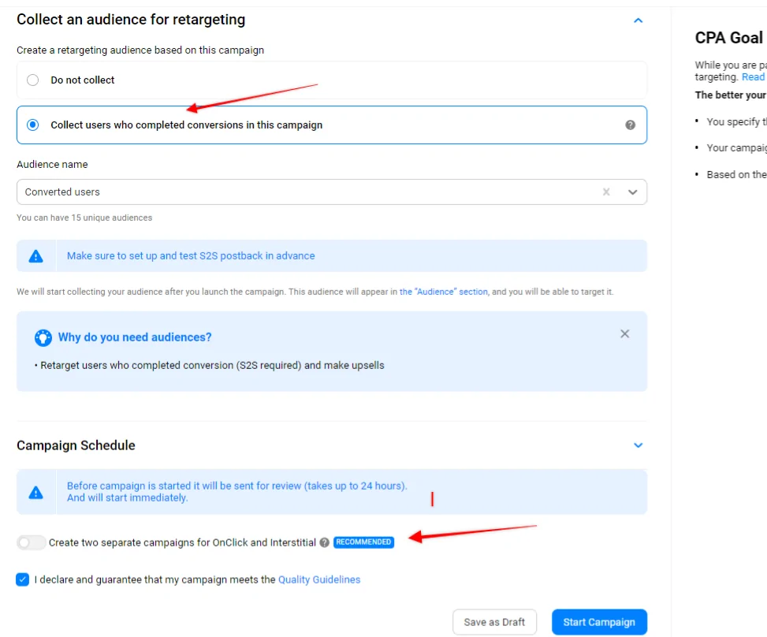Click help icon next to OnClick and Interstitial
Screen dimensions: 767x637
324,542
